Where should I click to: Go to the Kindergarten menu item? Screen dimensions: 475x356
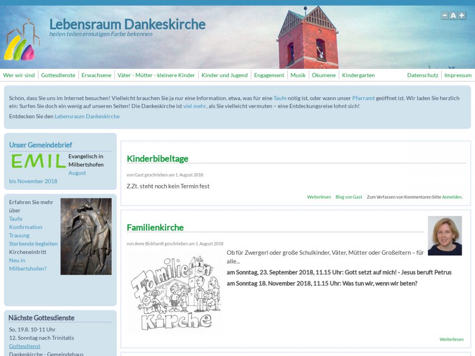(x=358, y=75)
